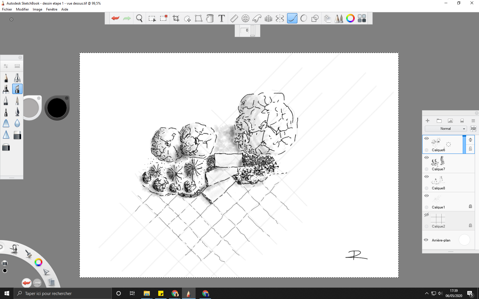This screenshot has width=479, height=299.
Task: Open the Copic Color Library
Action: [362, 18]
